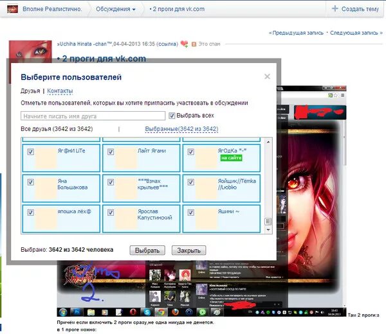The image size is (386, 334).
Task: Uncheck the user ***Взмах крыльев***
Action: 111,182
